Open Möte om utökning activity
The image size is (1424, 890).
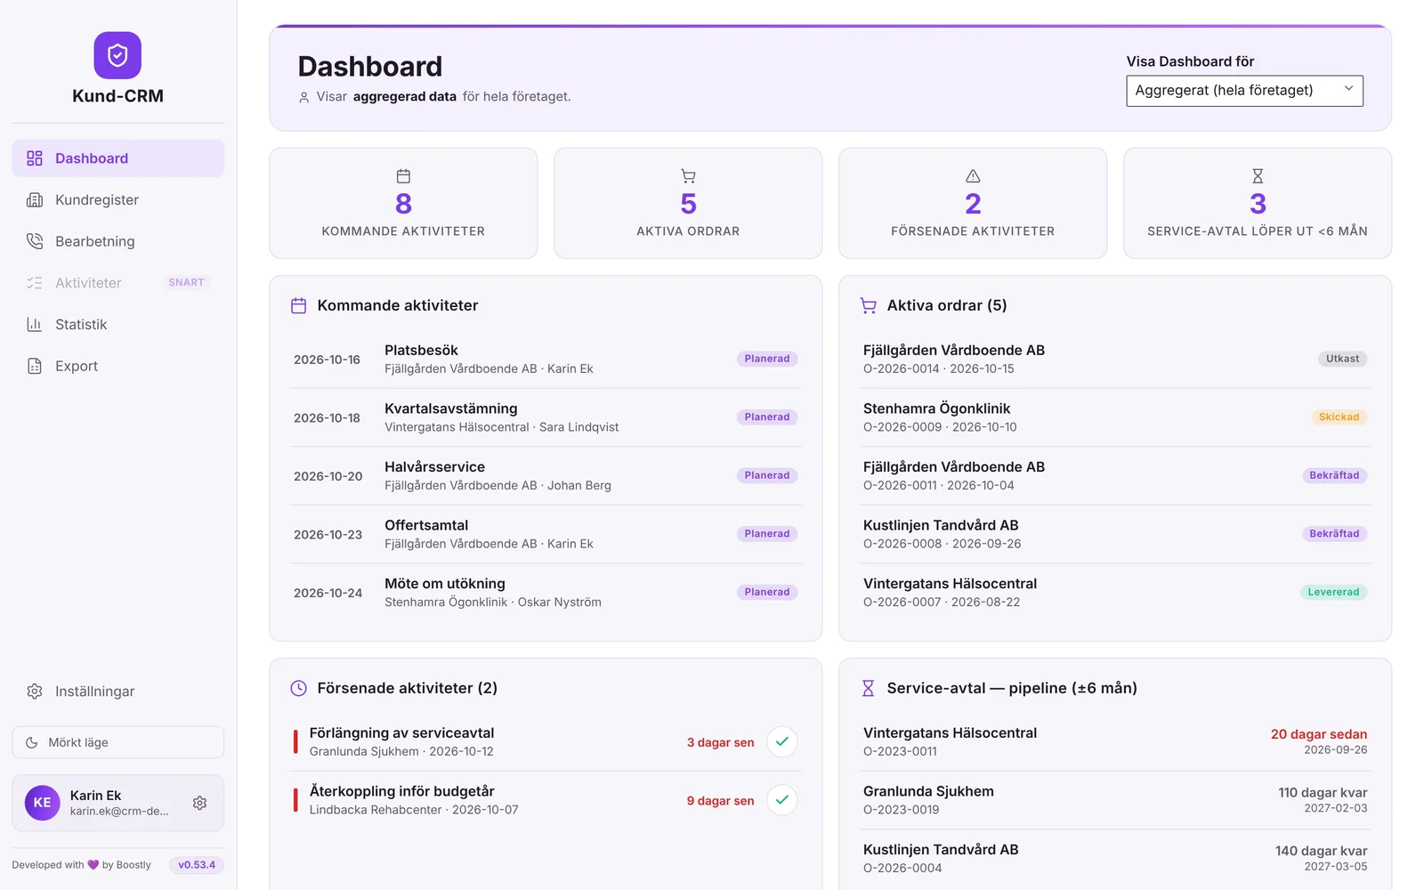point(546,593)
